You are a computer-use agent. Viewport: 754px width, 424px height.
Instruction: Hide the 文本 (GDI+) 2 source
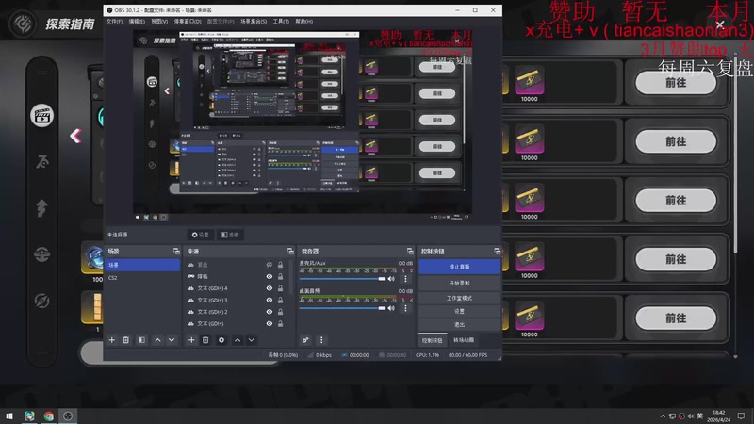pos(270,312)
